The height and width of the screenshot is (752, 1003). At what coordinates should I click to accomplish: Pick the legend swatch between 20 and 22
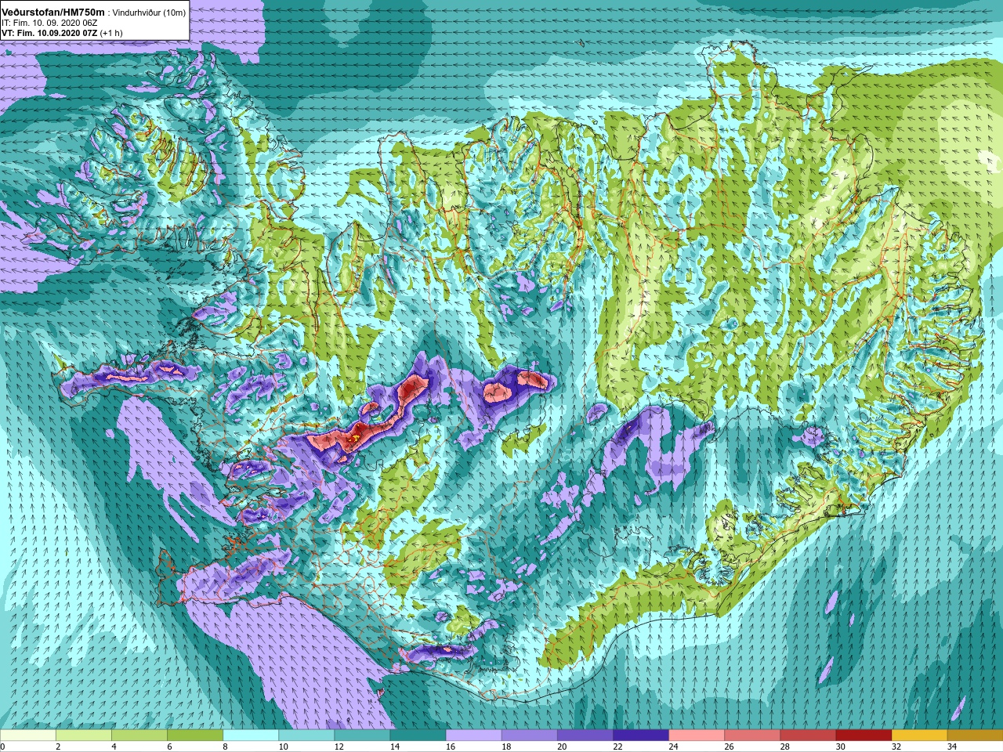(585, 736)
